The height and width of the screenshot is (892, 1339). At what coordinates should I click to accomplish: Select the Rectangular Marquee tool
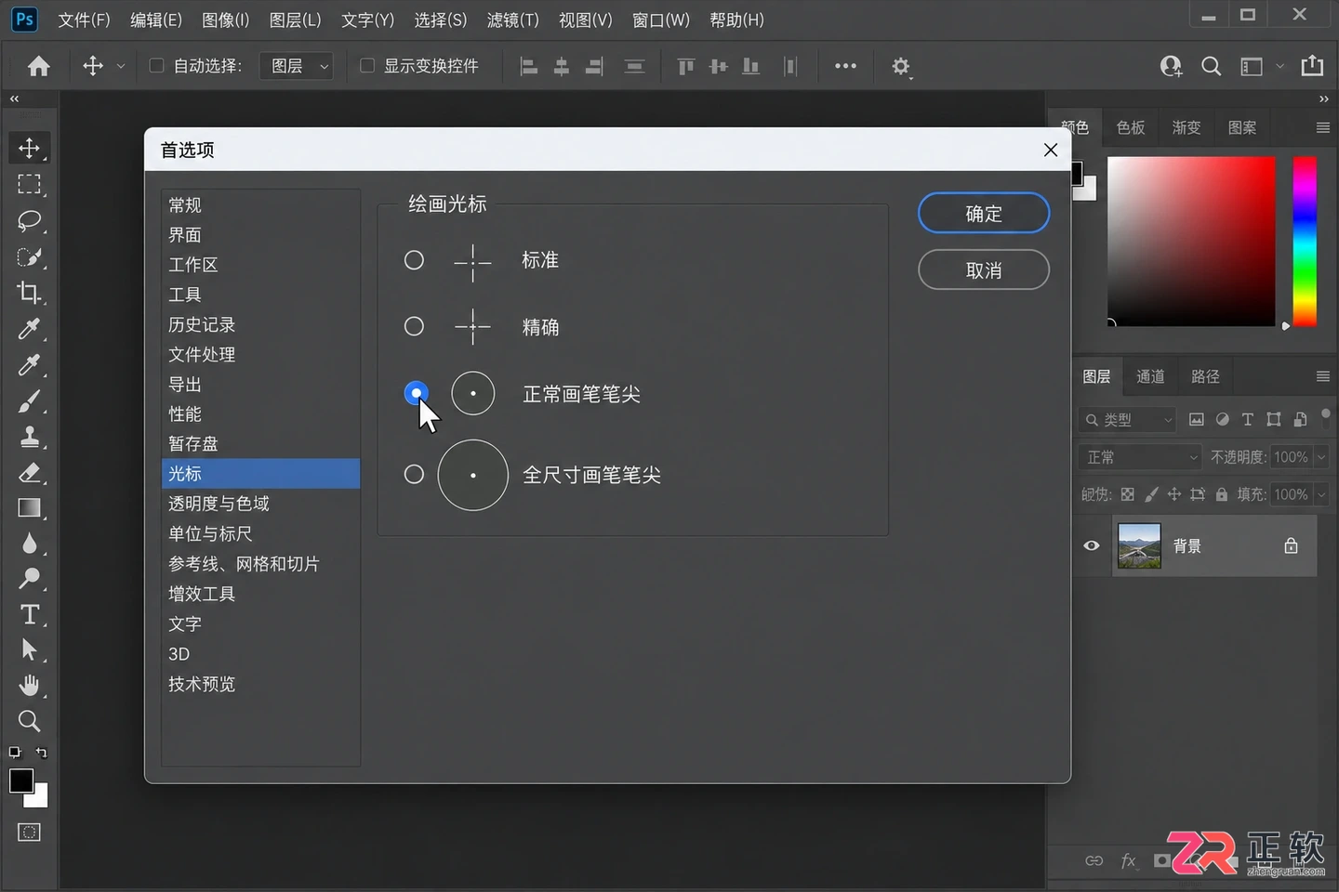coord(30,185)
